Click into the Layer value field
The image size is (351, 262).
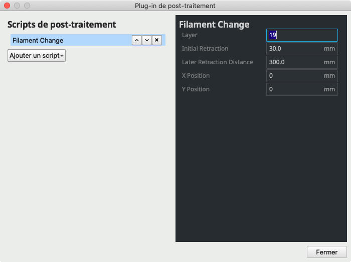click(302, 35)
